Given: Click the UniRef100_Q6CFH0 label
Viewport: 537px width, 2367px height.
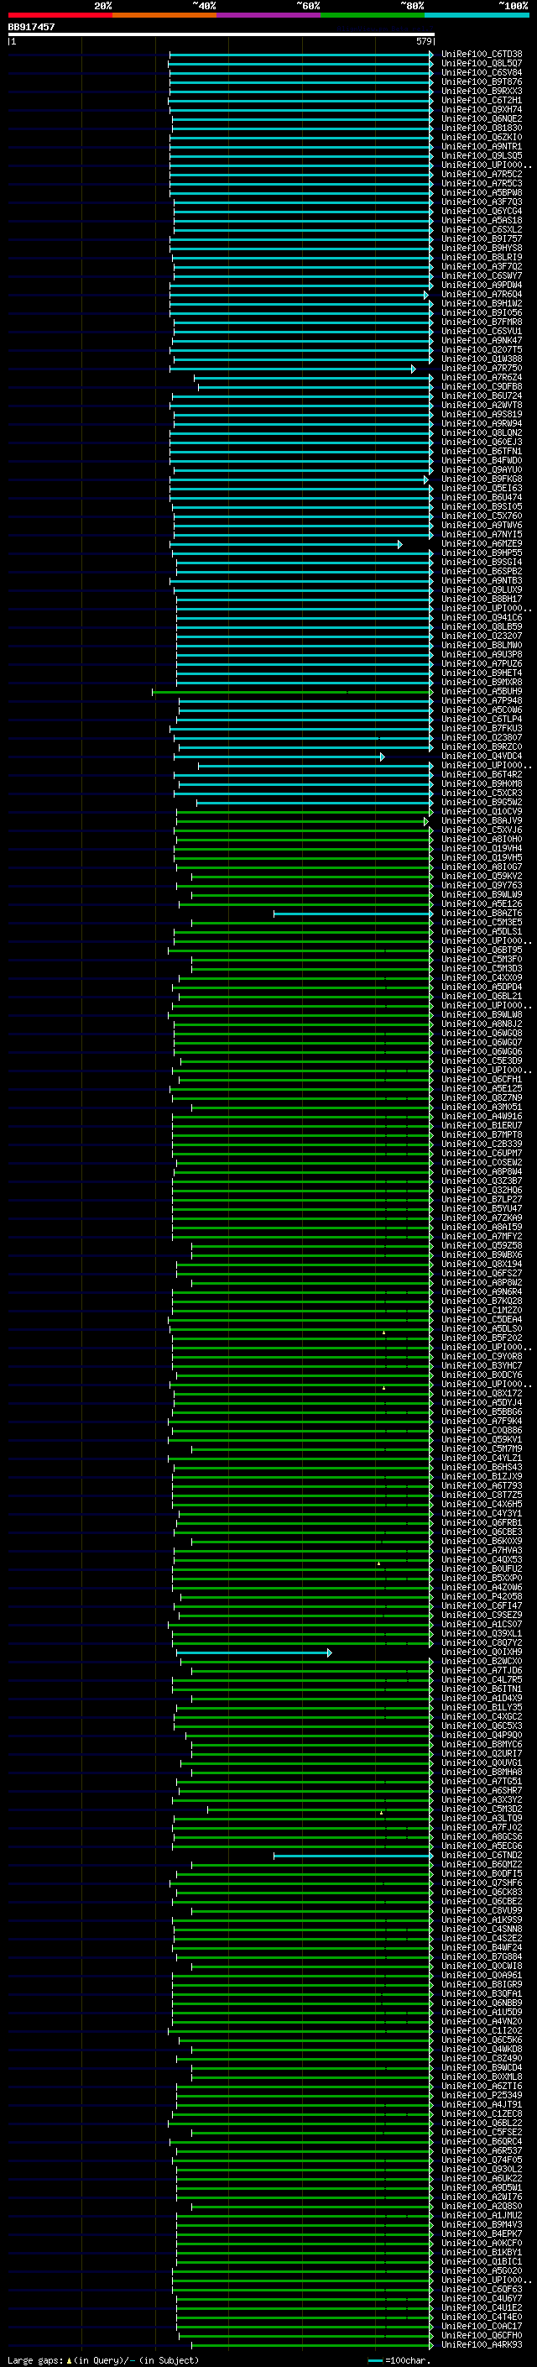Looking at the screenshot, I should click(482, 2335).
